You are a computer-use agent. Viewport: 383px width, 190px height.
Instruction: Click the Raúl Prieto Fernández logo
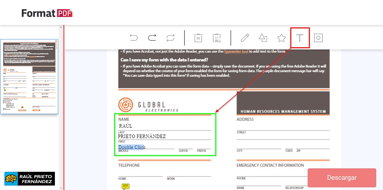29,178
